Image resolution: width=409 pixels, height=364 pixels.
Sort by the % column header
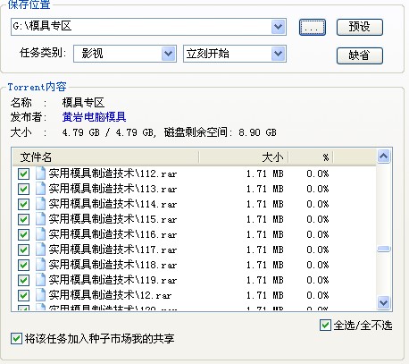311,157
